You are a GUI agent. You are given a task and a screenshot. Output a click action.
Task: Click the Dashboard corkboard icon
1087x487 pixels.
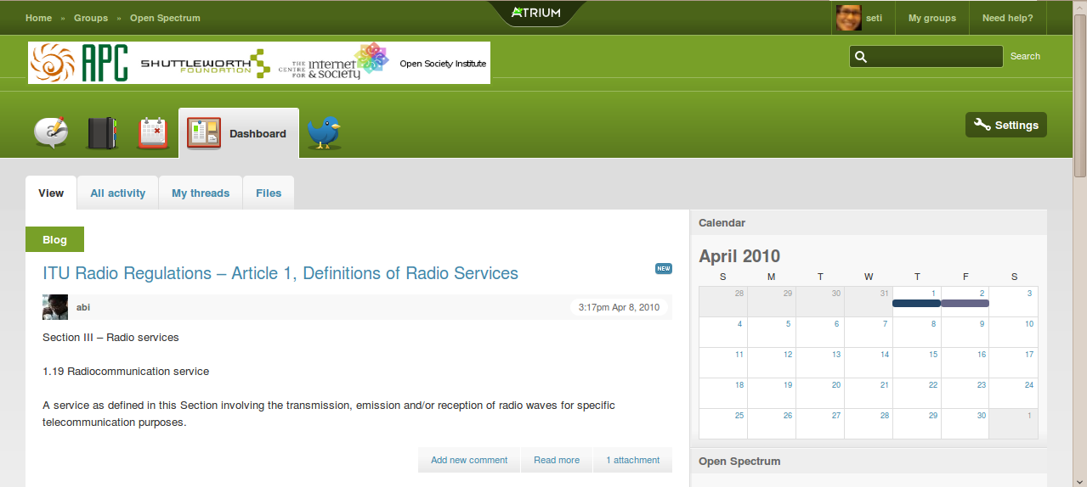203,133
